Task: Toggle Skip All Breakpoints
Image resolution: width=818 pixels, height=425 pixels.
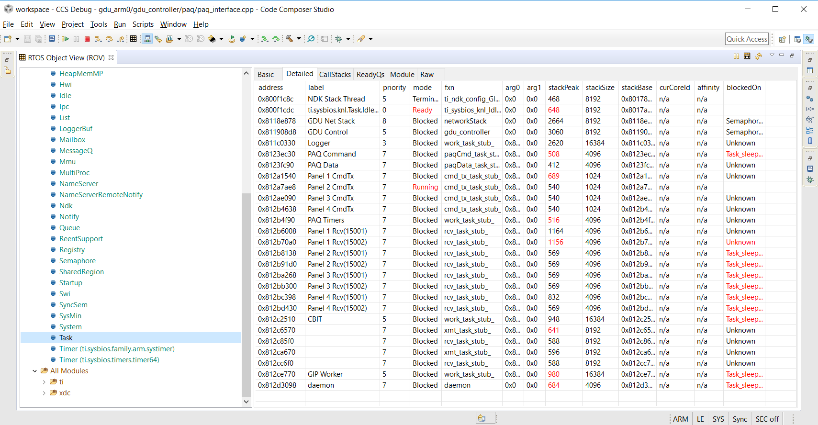Action: click(311, 39)
